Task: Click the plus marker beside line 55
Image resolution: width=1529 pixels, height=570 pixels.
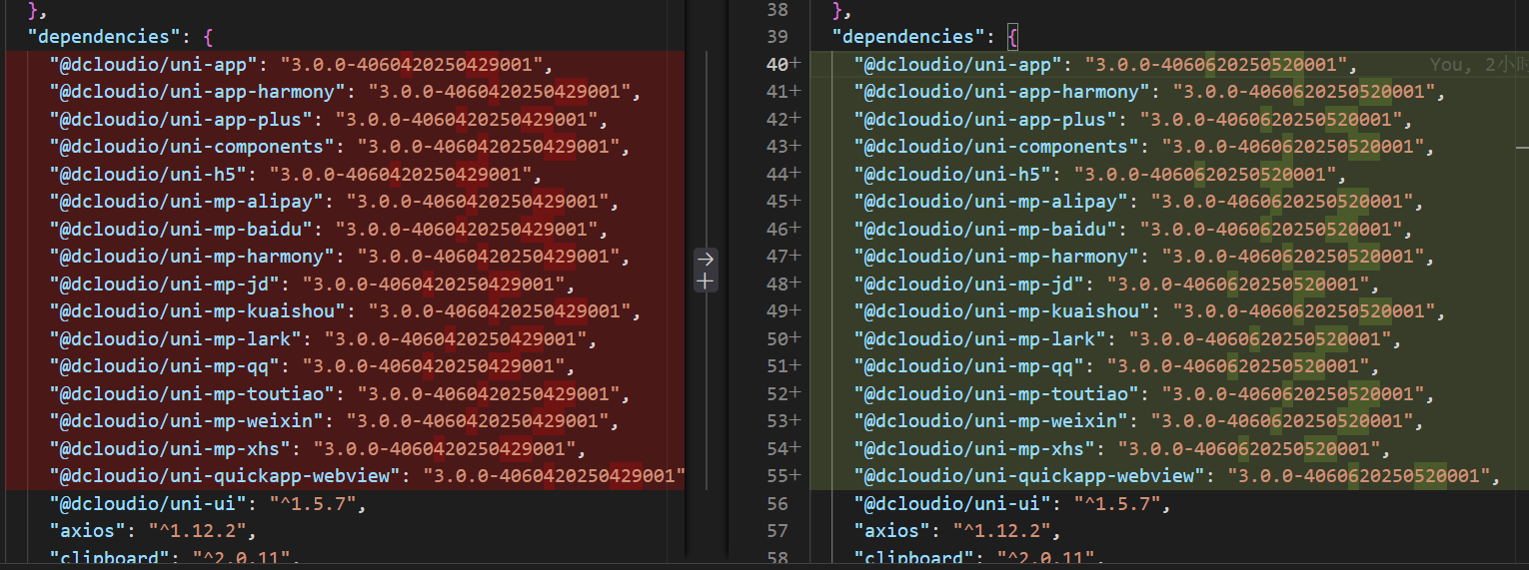Action: 796,475
